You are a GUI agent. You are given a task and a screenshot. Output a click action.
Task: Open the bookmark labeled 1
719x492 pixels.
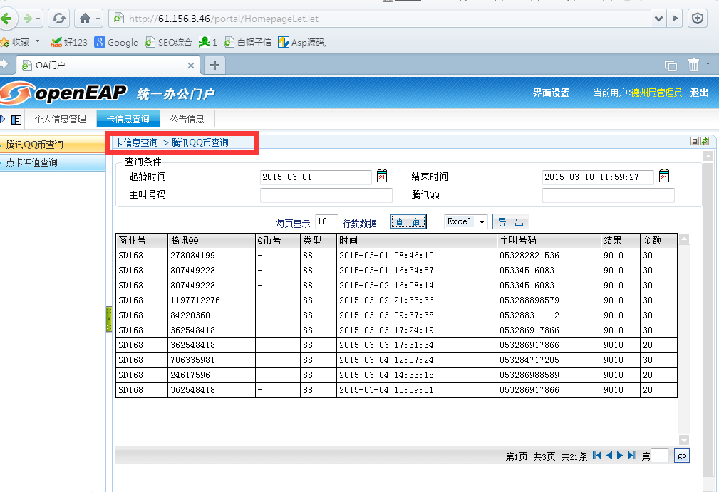point(208,42)
